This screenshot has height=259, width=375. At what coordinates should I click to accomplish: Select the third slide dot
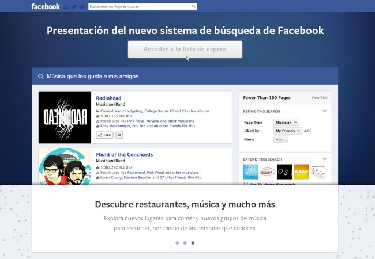coord(193,243)
